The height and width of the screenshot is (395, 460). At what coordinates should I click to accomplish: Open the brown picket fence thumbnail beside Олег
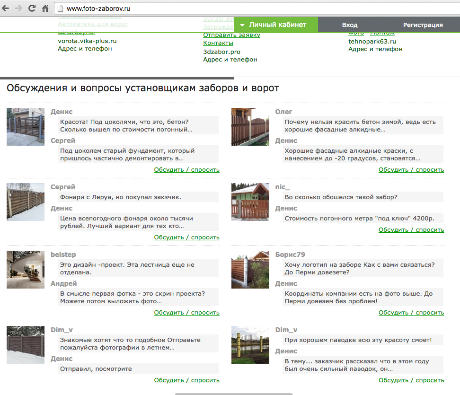coord(250,127)
